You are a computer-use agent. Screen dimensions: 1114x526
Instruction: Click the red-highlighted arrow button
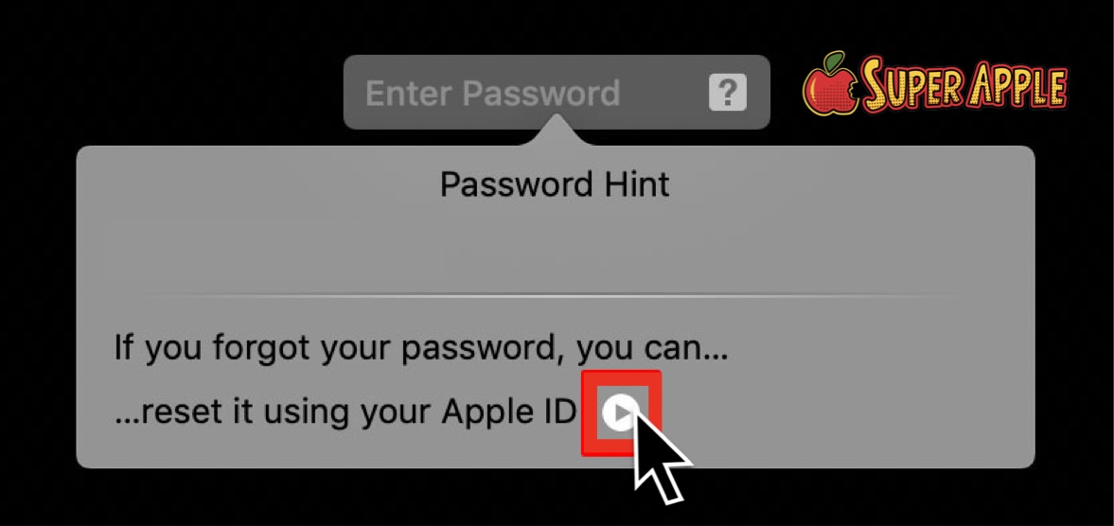621,413
